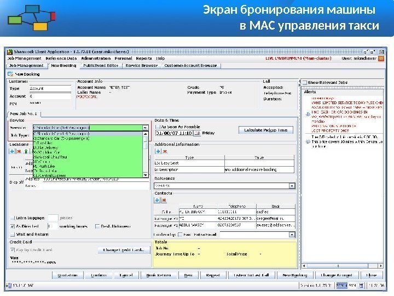Open the Administration menu
This screenshot has width=394, height=296.
point(96,59)
